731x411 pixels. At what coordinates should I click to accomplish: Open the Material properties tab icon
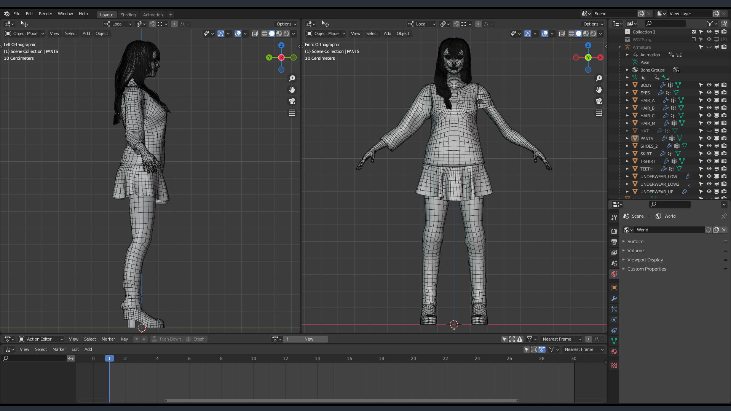614,352
